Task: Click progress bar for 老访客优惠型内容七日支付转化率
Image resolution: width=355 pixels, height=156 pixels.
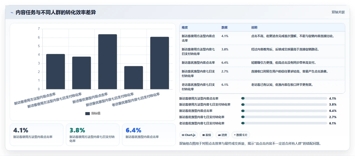Action: tap(284, 123)
